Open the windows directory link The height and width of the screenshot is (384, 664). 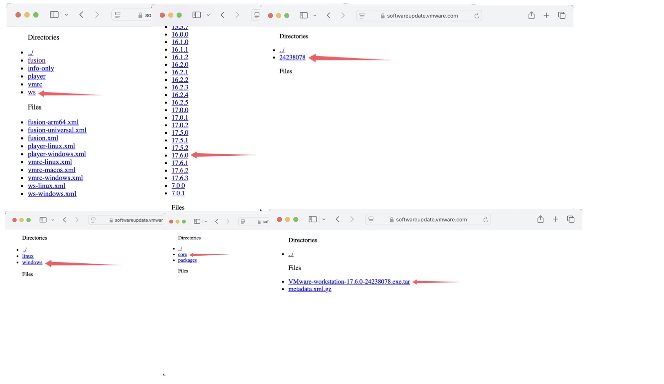(32, 263)
